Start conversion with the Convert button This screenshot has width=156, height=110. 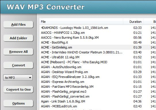tap(18, 65)
